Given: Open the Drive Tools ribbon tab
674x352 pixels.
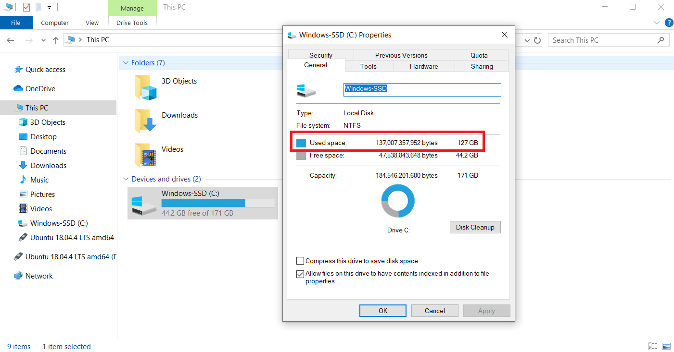Looking at the screenshot, I should (132, 23).
